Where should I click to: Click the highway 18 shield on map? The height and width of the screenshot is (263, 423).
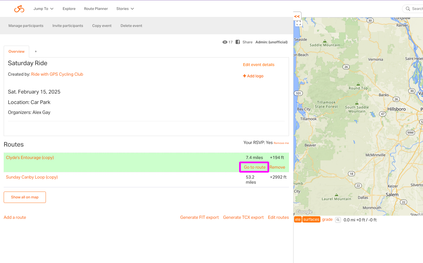[x=351, y=174]
